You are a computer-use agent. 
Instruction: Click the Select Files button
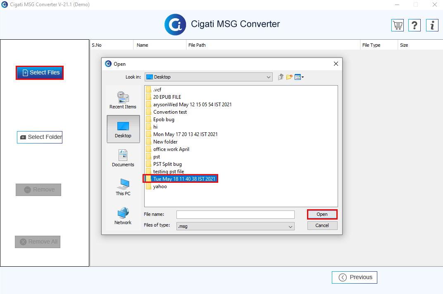[40, 73]
